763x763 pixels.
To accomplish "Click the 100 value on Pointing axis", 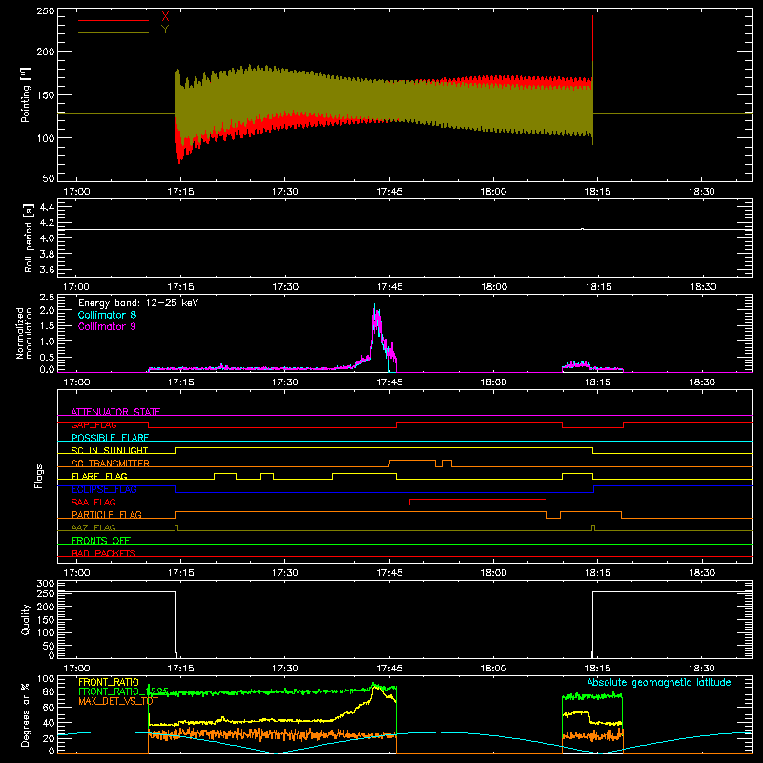I will click(x=45, y=138).
